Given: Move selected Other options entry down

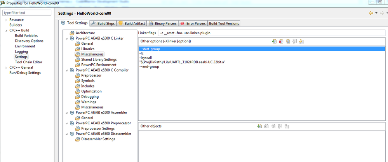Looking at the screenshot, I should (x=301, y=41).
